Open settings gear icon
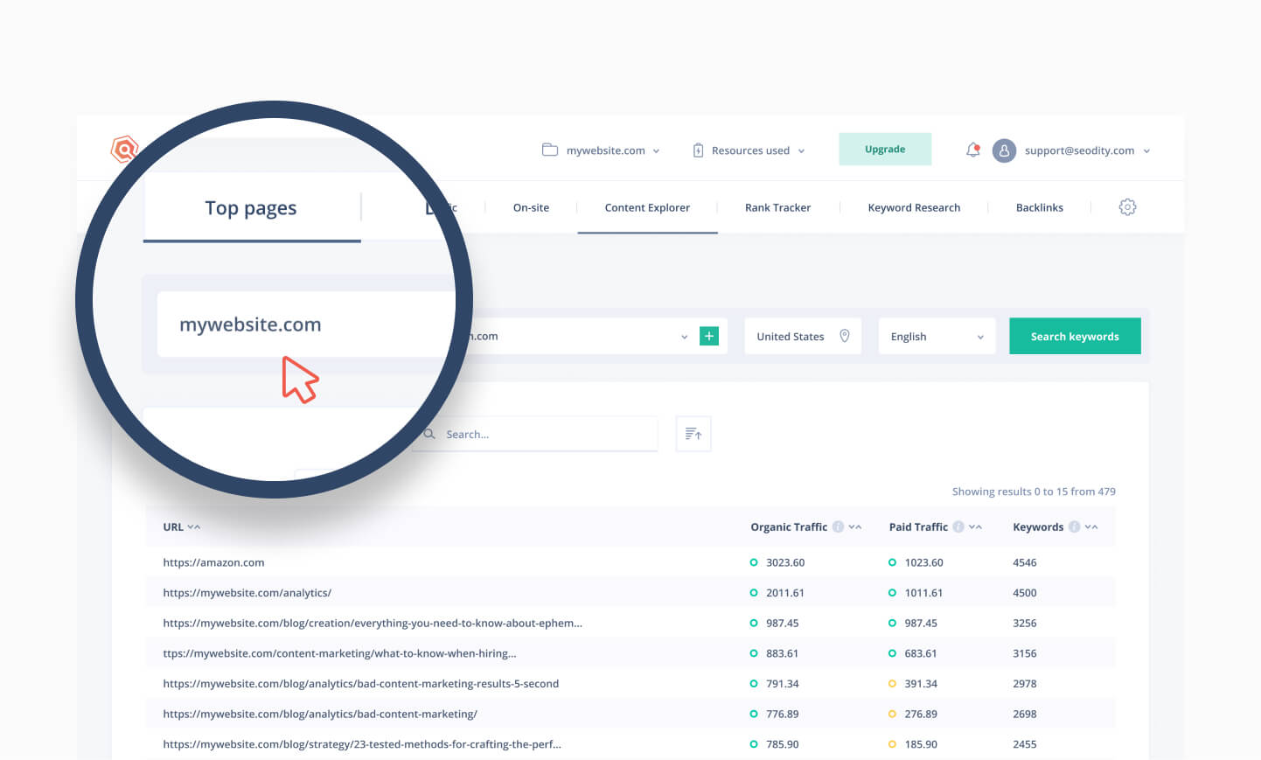This screenshot has width=1261, height=760. point(1127,207)
